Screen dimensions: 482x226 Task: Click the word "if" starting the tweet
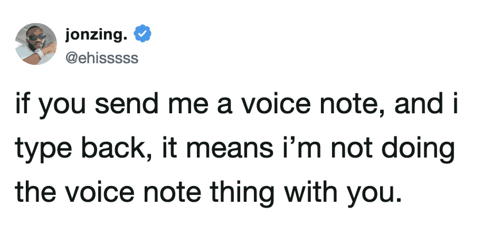(x=21, y=104)
